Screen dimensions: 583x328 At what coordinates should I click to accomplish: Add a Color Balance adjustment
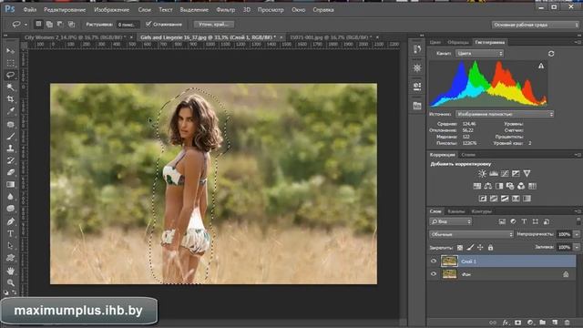pyautogui.click(x=488, y=186)
